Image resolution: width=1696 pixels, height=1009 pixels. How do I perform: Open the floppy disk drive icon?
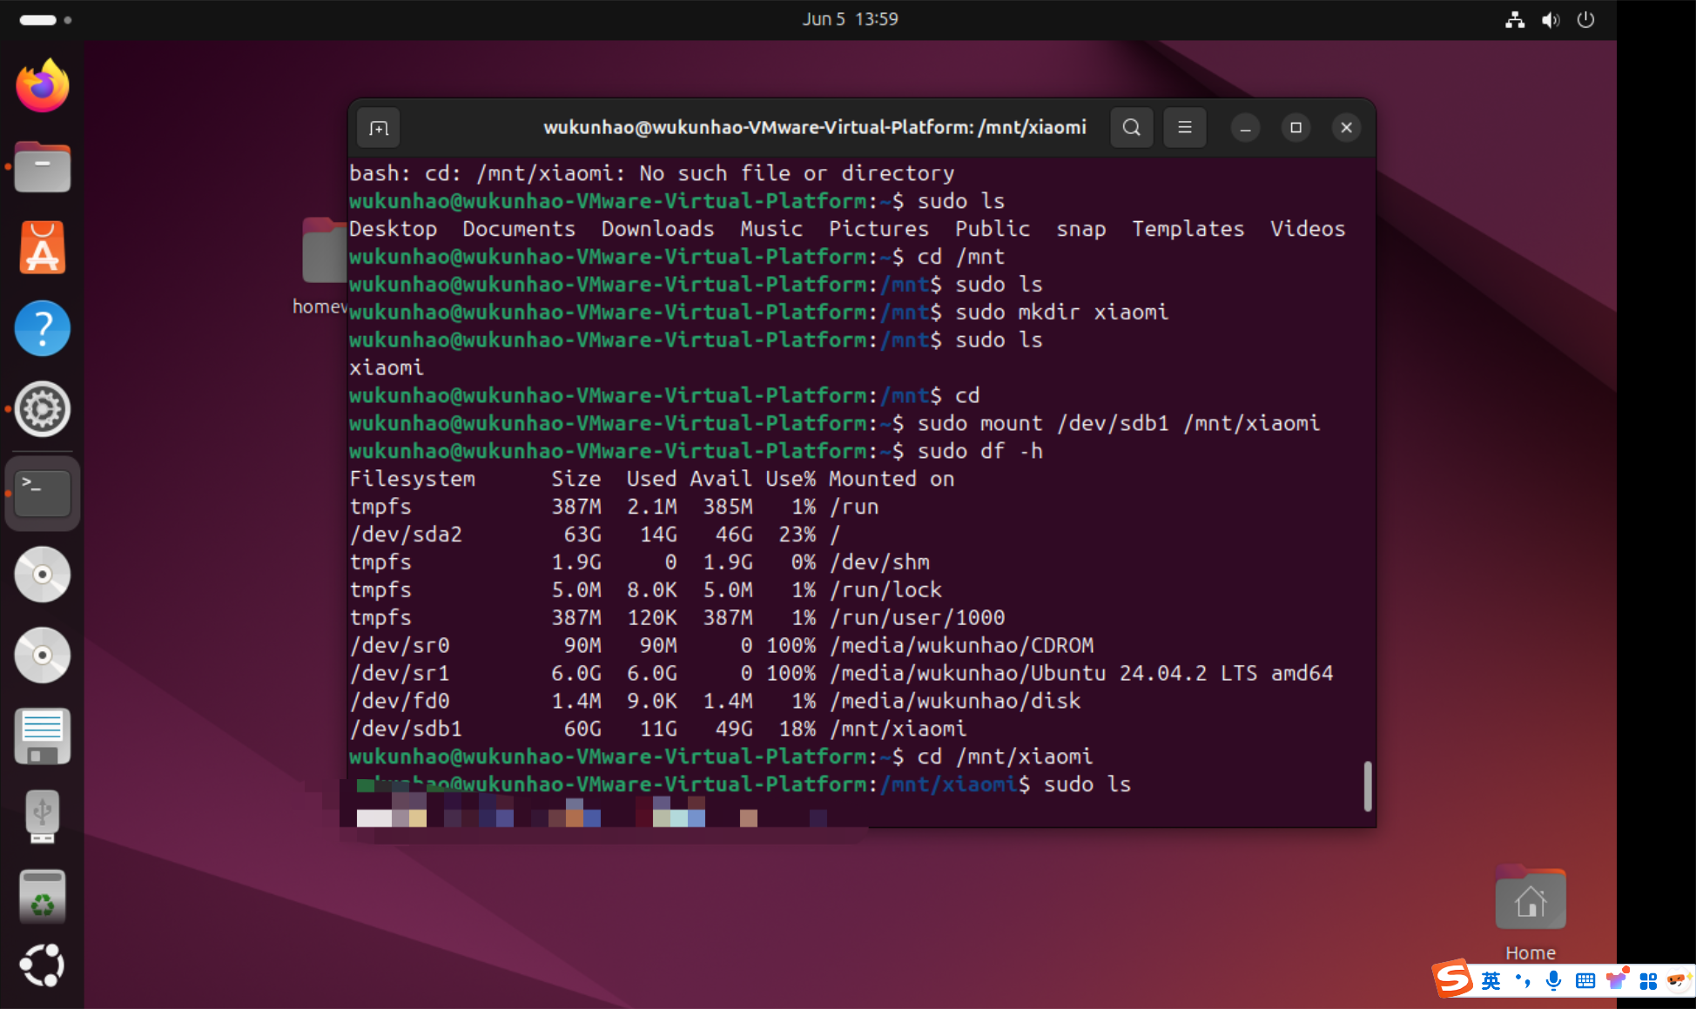click(42, 736)
